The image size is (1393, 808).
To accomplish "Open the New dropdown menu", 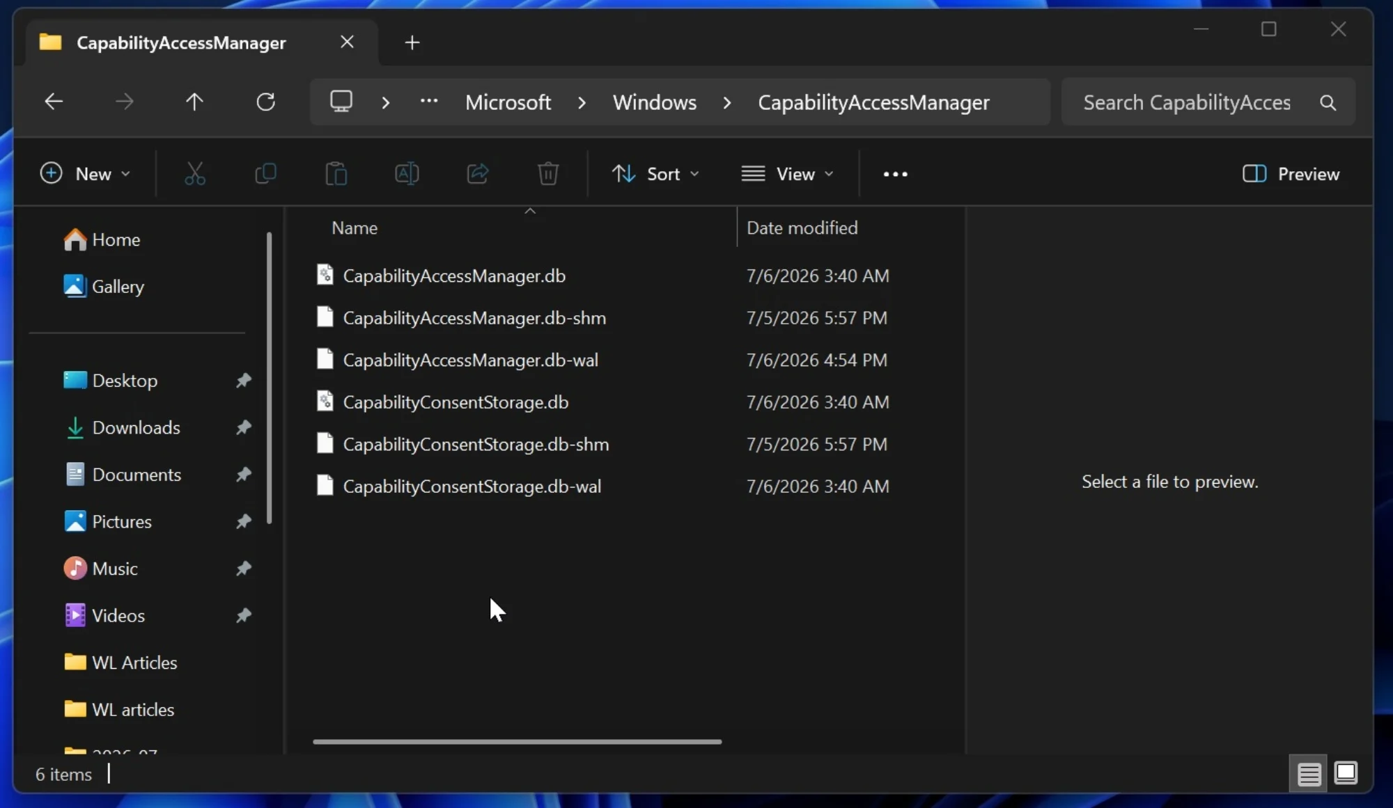I will click(85, 173).
